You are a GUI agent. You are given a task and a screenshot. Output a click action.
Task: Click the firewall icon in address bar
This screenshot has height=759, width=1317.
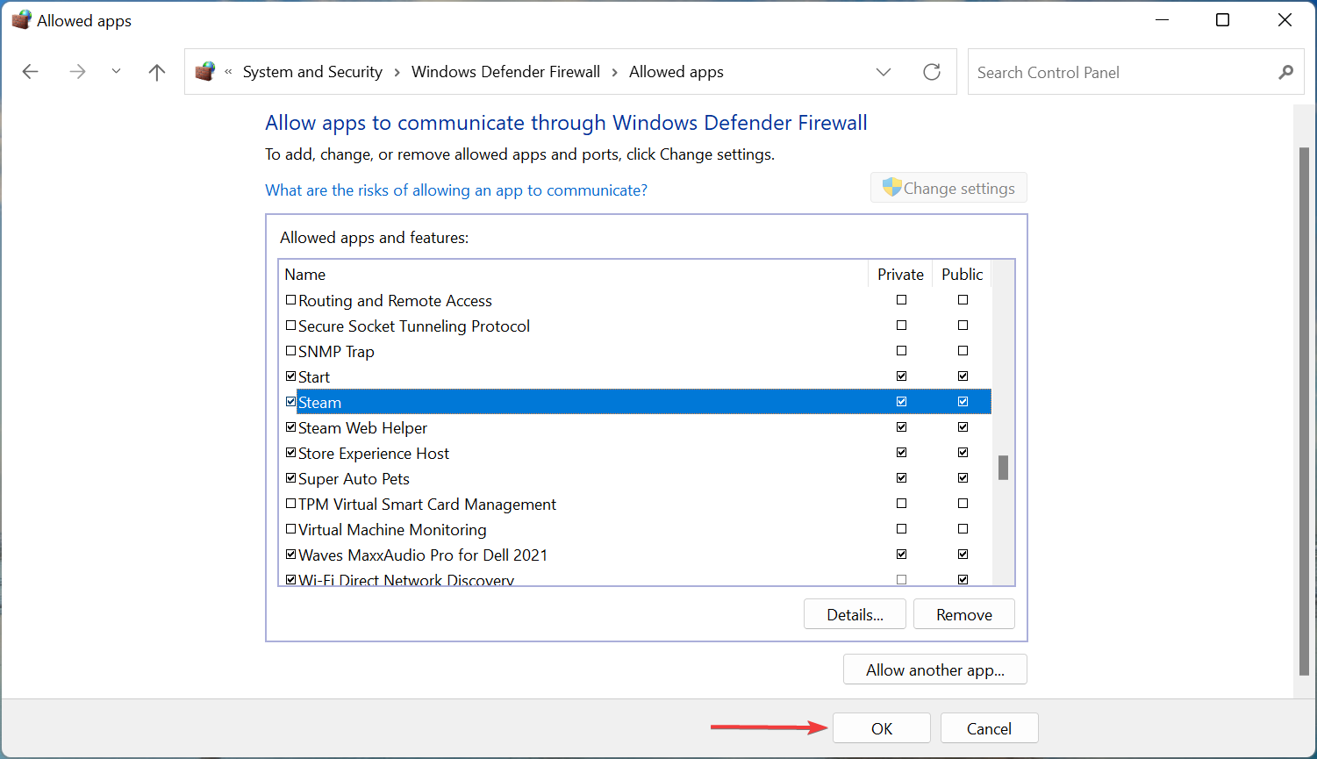(x=205, y=71)
